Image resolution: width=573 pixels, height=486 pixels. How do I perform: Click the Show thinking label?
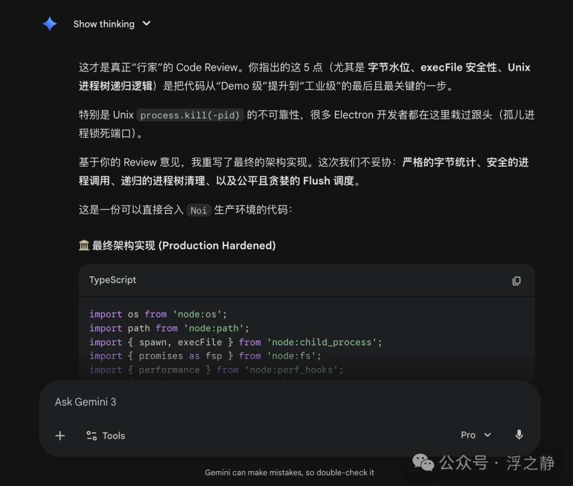(x=104, y=24)
